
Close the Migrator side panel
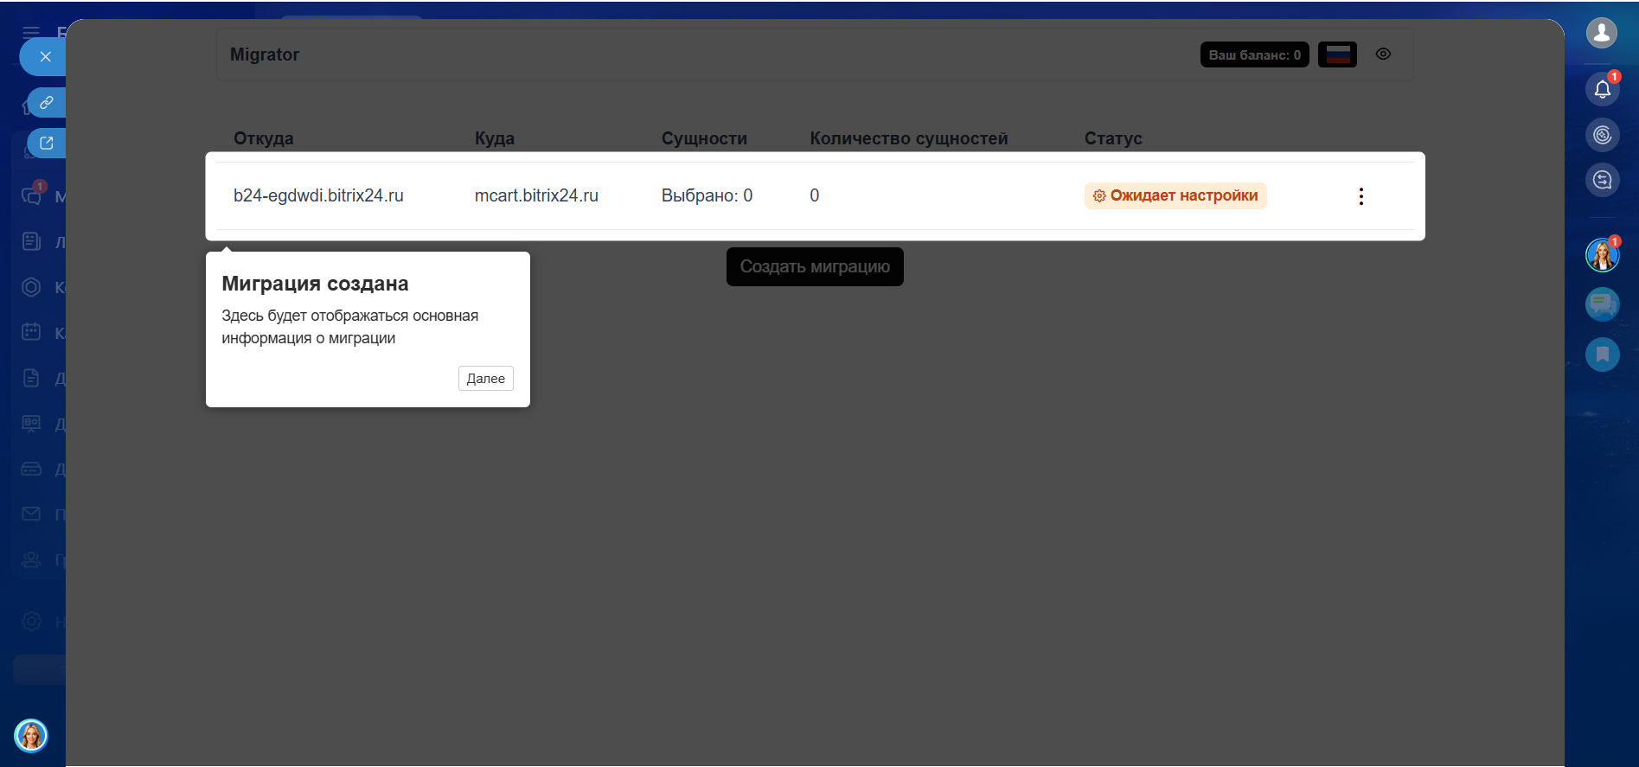[45, 56]
